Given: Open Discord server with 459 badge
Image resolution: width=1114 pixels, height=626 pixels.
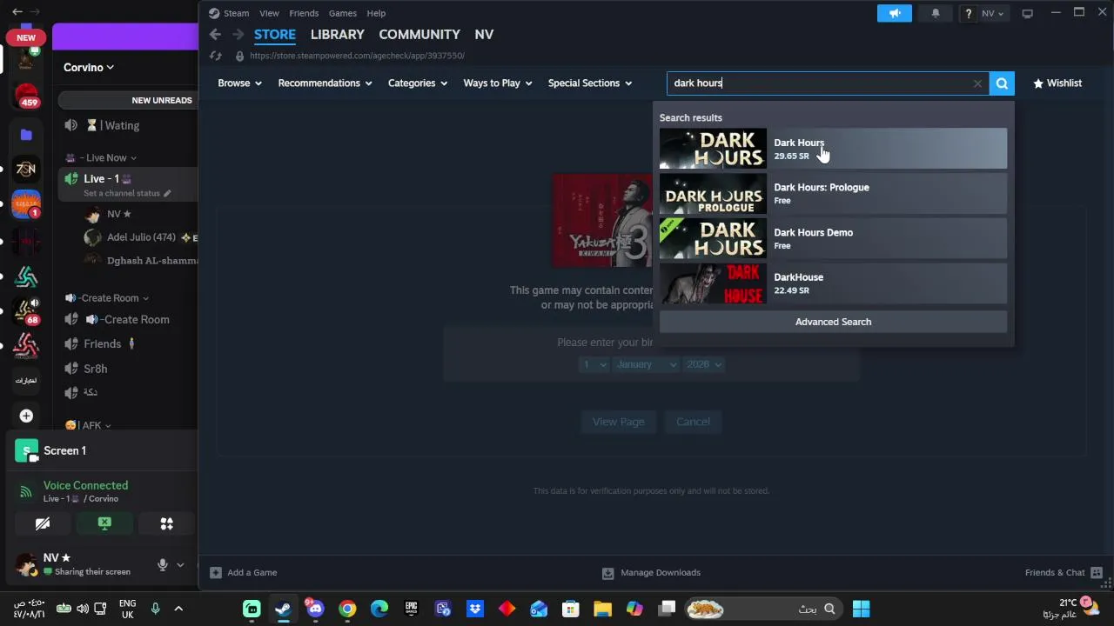Looking at the screenshot, I should 26,96.
